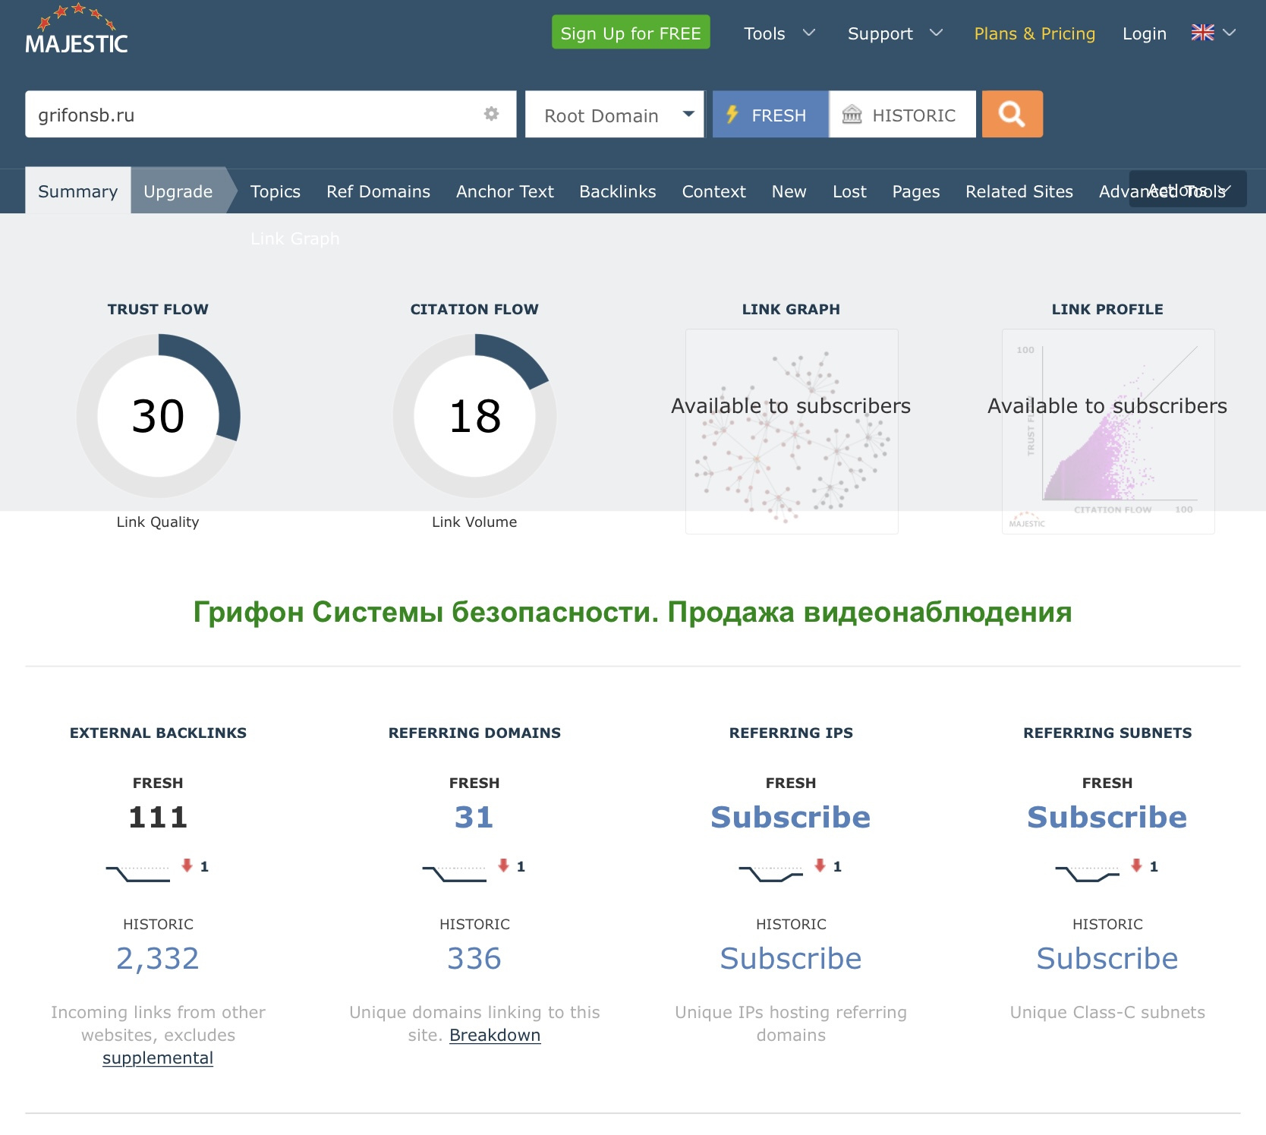Expand the language chevron next to flag
The width and height of the screenshot is (1266, 1135).
(x=1230, y=33)
